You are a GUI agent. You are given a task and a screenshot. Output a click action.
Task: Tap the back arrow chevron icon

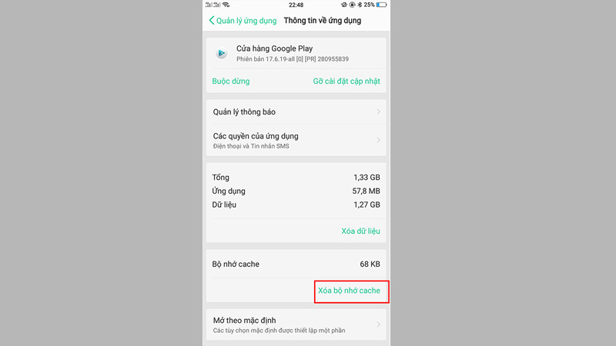point(211,21)
